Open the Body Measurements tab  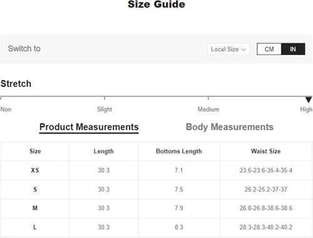[230, 127]
